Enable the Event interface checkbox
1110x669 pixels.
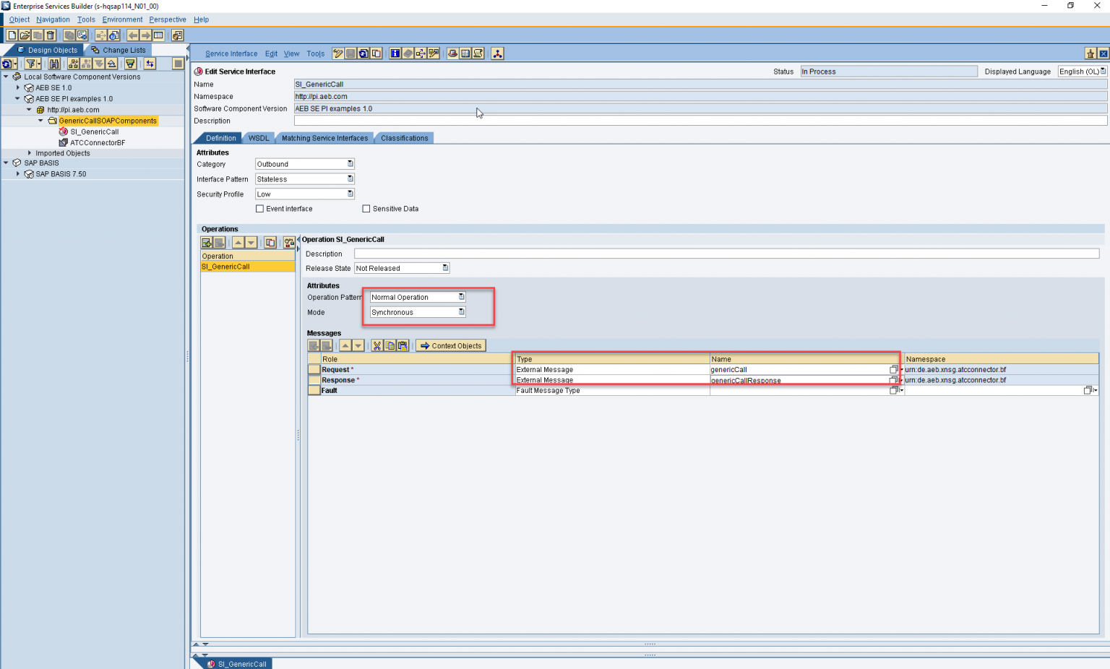point(259,209)
